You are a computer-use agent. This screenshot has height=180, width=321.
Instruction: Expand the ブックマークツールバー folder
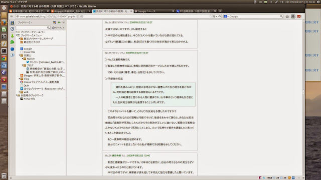click(x=17, y=32)
